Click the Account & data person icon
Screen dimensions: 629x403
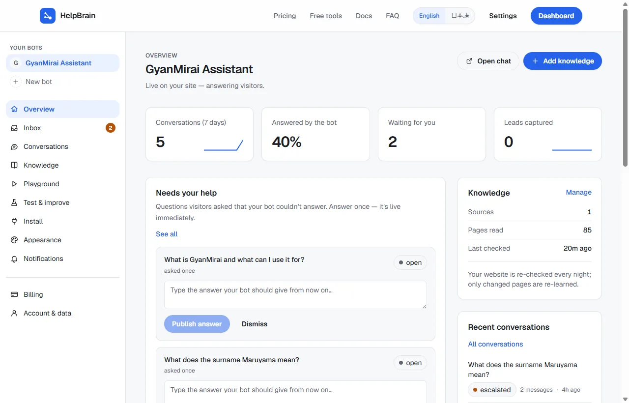point(14,313)
